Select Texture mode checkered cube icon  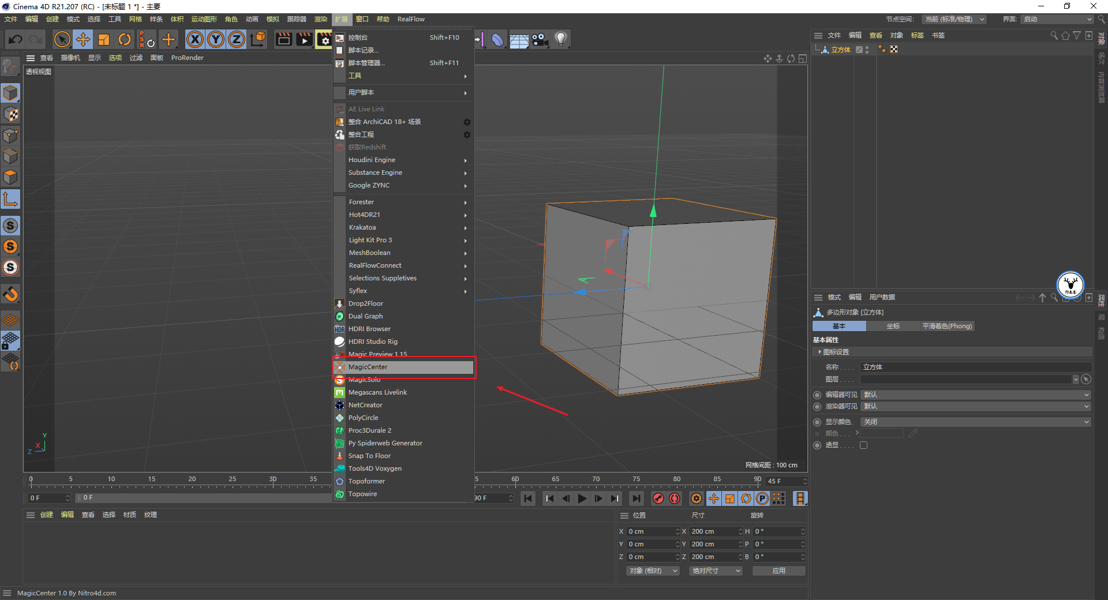[x=10, y=114]
